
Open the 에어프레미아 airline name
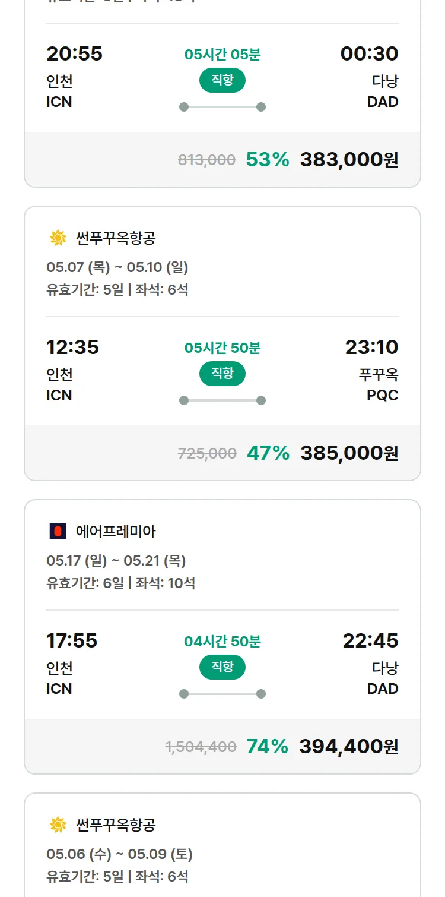pos(116,531)
